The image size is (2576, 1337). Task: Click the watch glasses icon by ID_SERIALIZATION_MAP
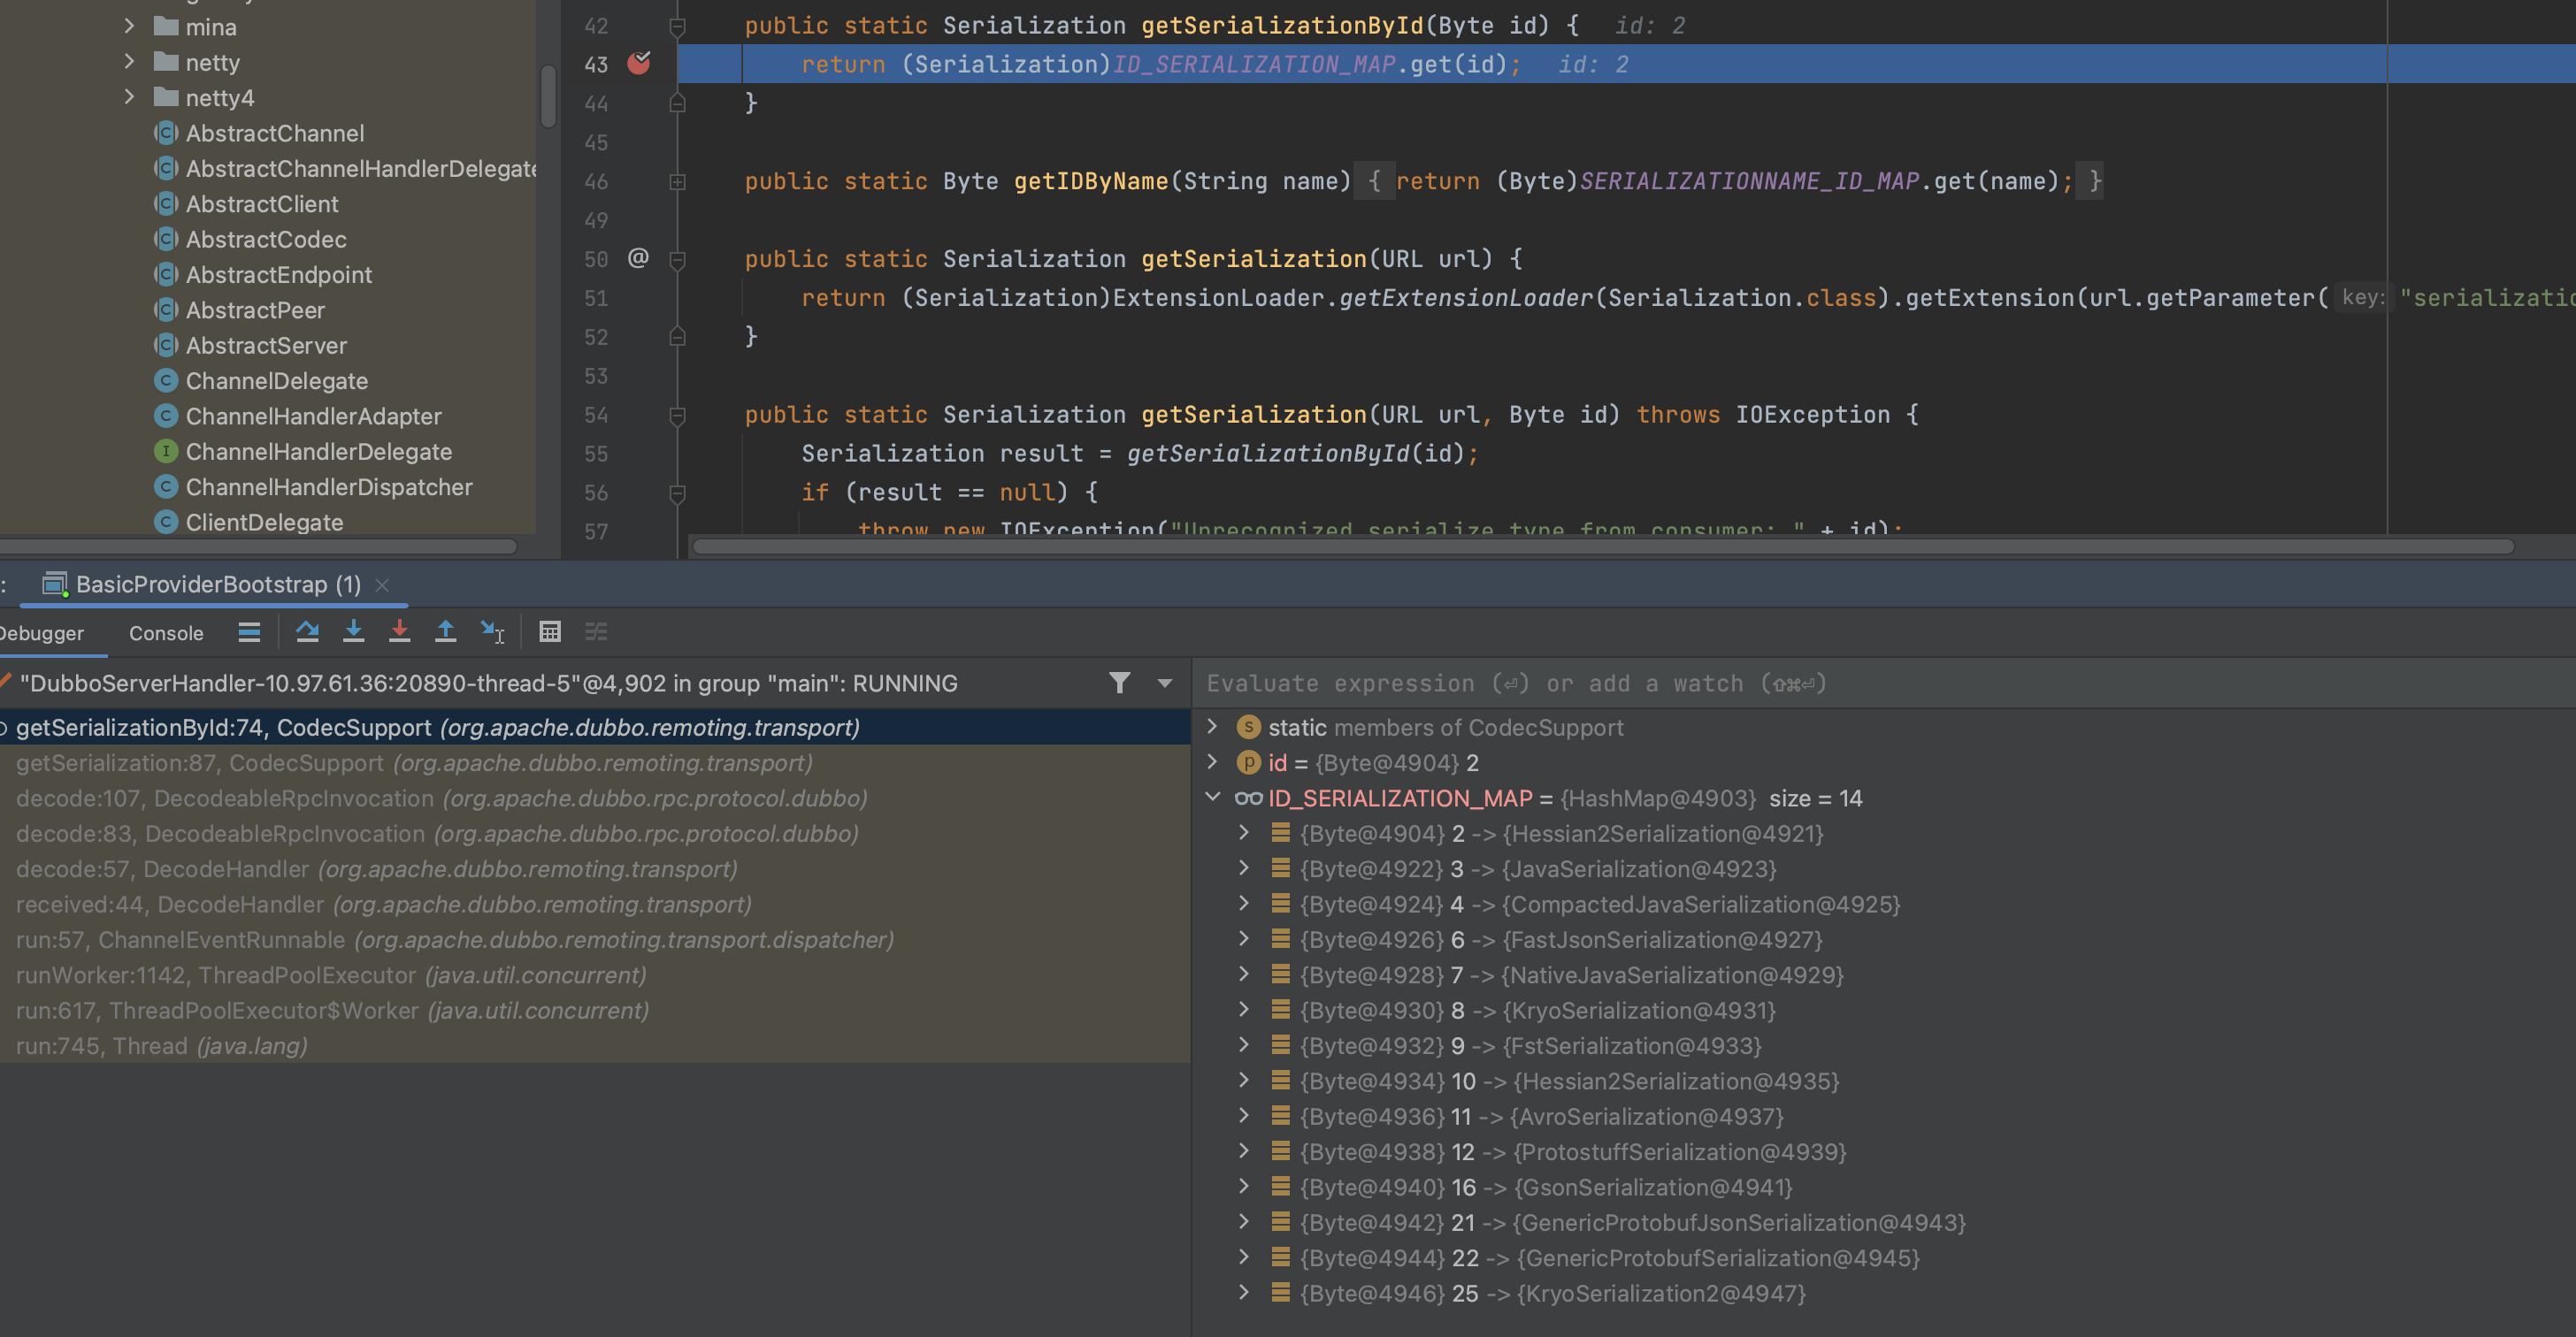[1248, 798]
